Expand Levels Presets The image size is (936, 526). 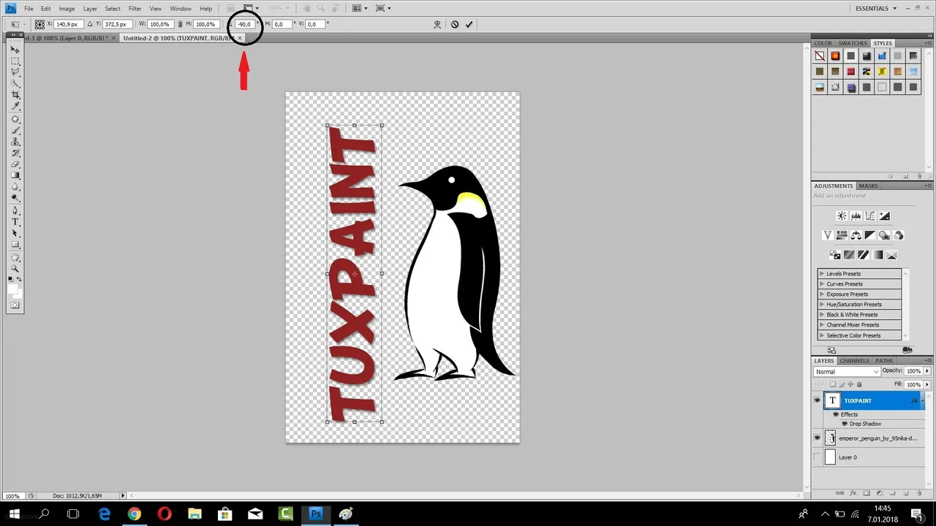pyautogui.click(x=822, y=273)
